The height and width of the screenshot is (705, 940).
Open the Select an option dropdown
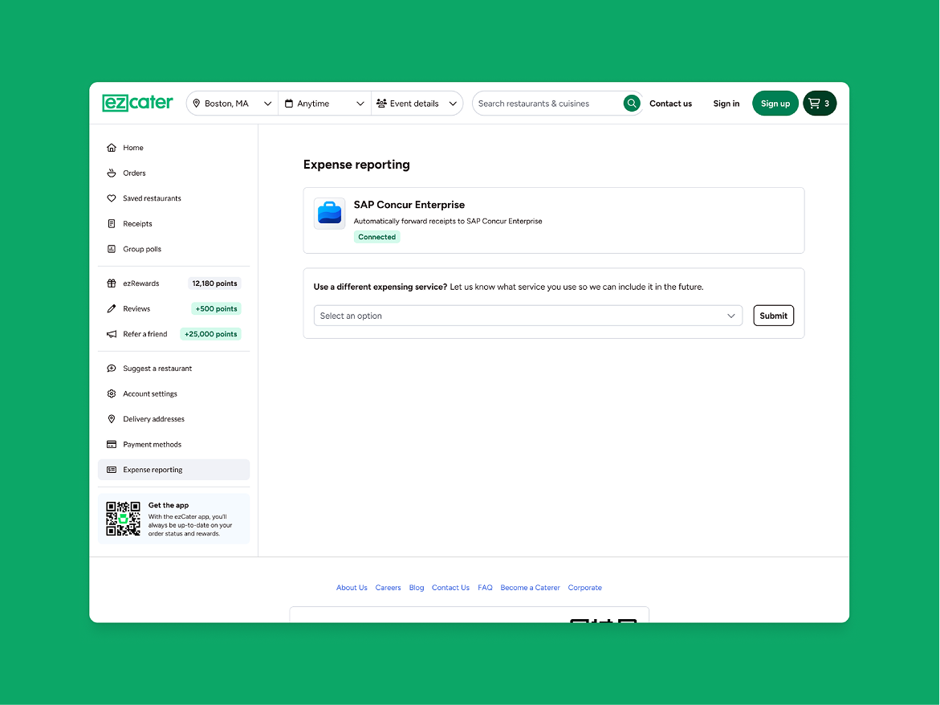(527, 316)
